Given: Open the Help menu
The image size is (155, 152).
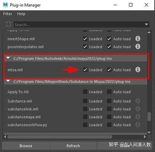Looking at the screenshot, I should click(x=21, y=14).
